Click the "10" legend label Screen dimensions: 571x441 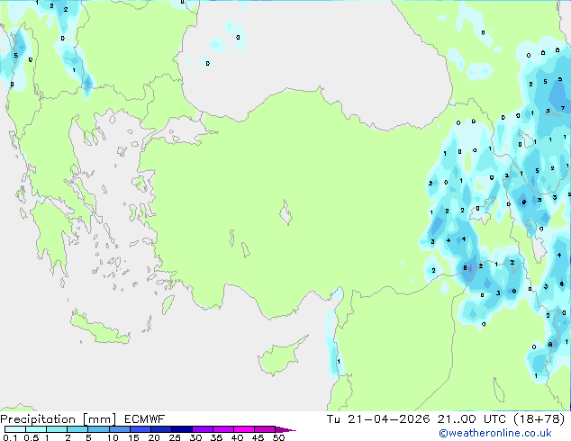click(x=113, y=437)
